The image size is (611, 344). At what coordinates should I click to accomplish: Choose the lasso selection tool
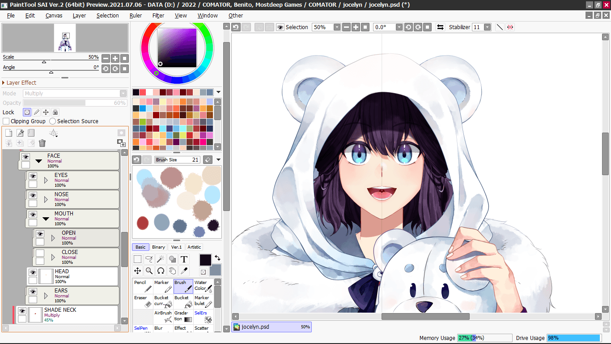[x=149, y=259]
